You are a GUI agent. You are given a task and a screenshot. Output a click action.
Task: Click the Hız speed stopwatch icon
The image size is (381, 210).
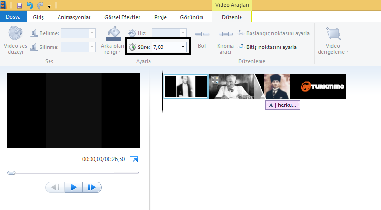click(x=132, y=33)
